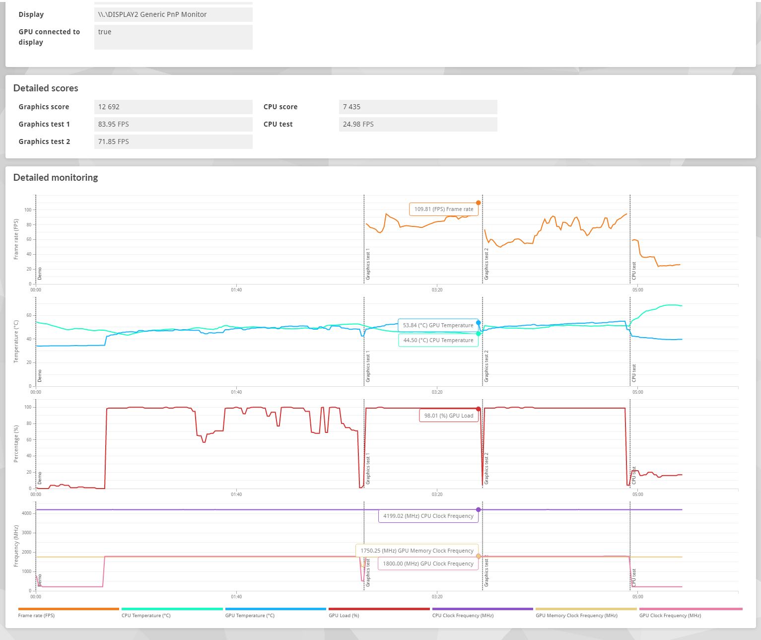Click the 1750.25 (MHz) GPU Memory Clock tooltip
This screenshot has height=640, width=761.
pyautogui.click(x=417, y=551)
